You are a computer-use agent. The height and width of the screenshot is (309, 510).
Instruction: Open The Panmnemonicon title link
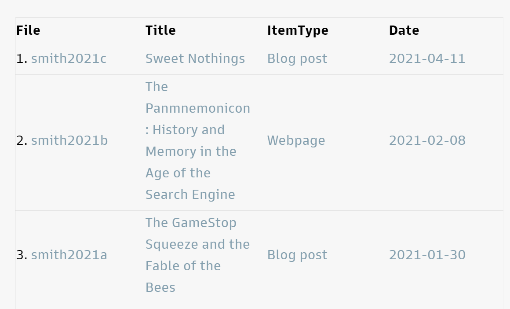pyautogui.click(x=198, y=141)
